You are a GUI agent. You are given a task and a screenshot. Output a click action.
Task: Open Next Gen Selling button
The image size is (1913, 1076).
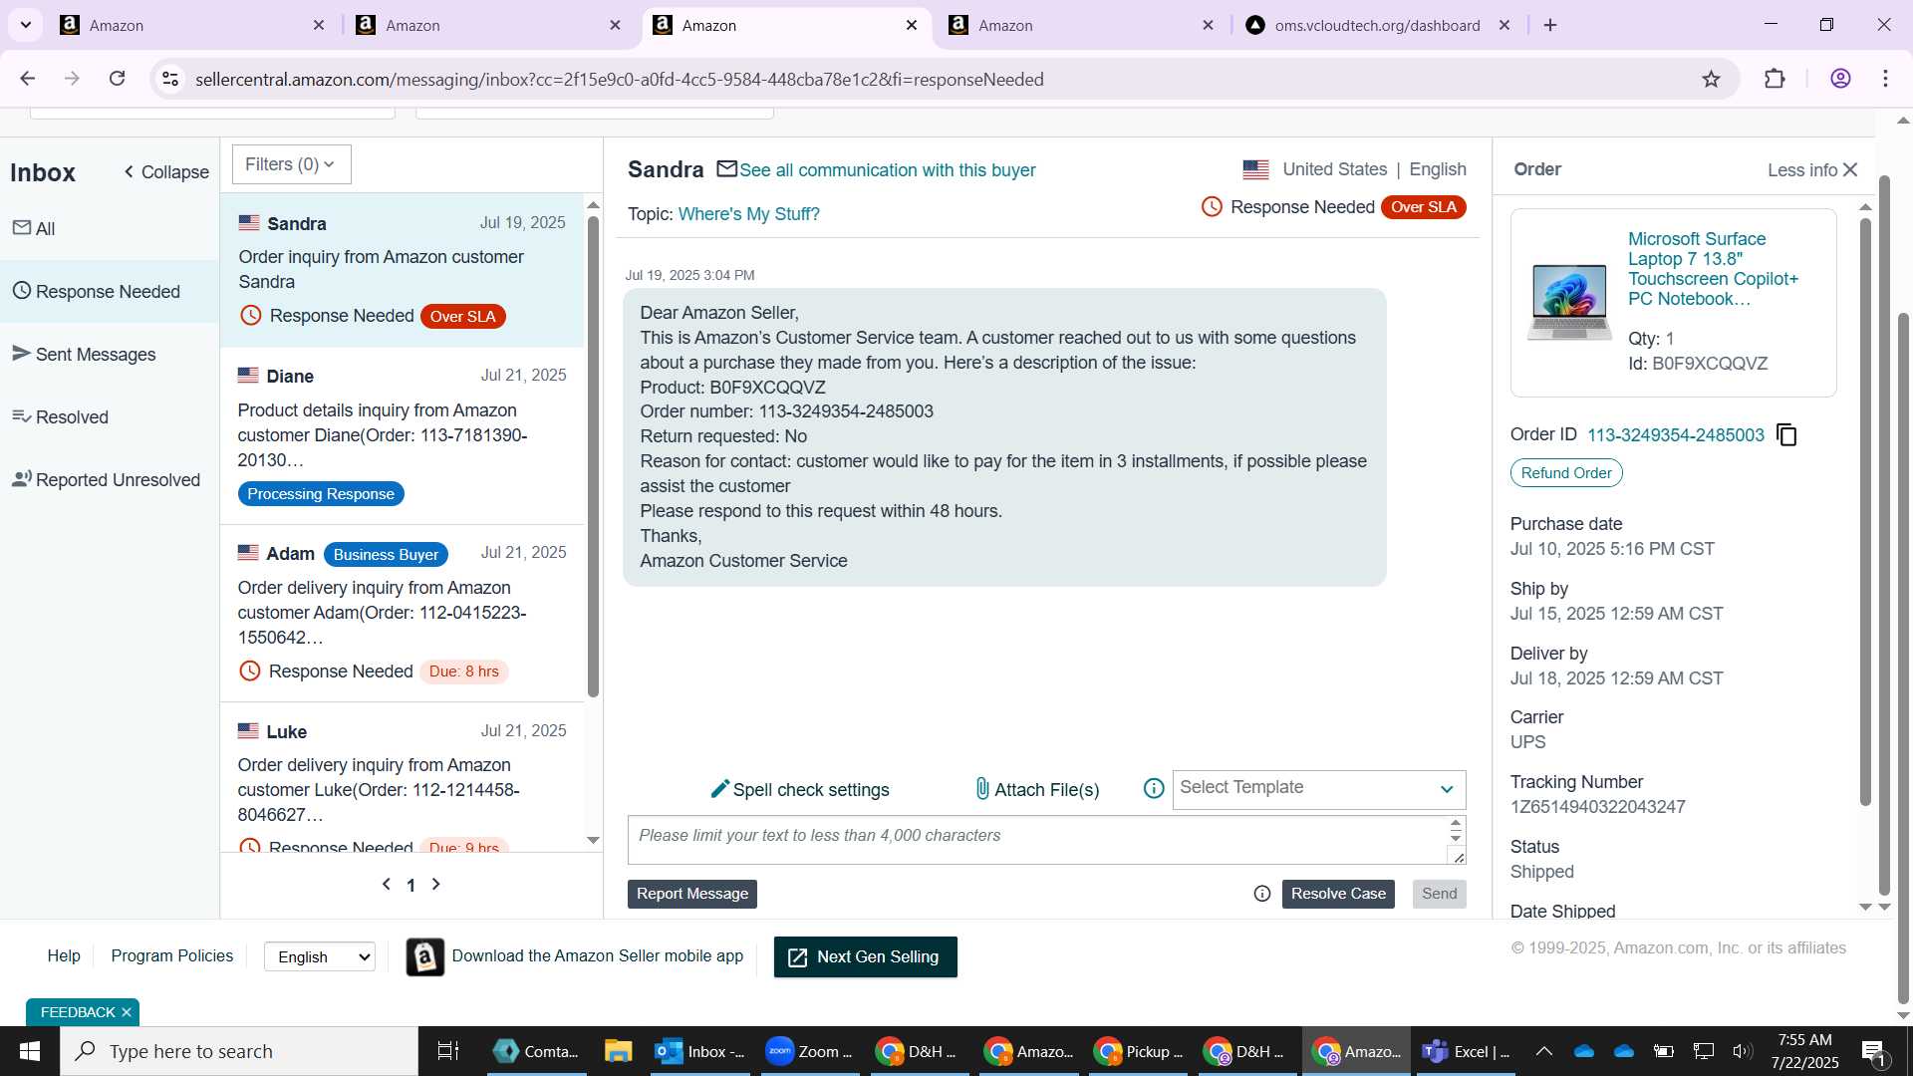click(x=865, y=957)
